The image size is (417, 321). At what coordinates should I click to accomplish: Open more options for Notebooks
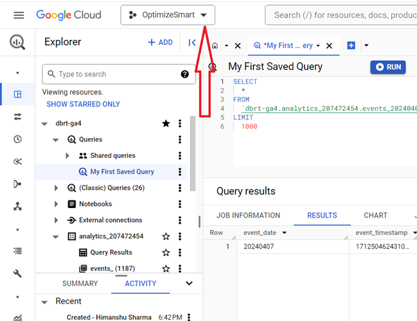tap(180, 204)
